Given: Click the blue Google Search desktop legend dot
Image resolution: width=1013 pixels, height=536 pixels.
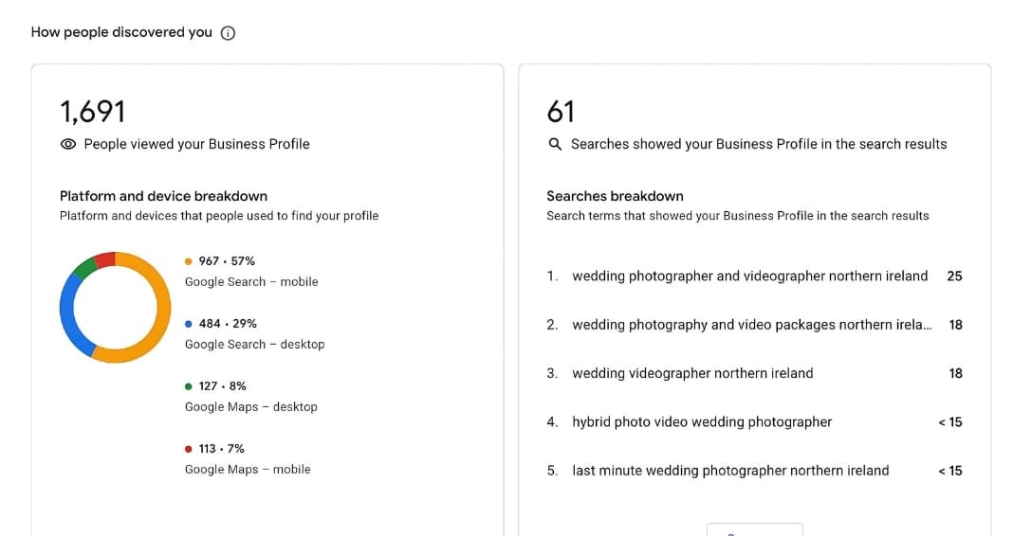Looking at the screenshot, I should [x=189, y=324].
